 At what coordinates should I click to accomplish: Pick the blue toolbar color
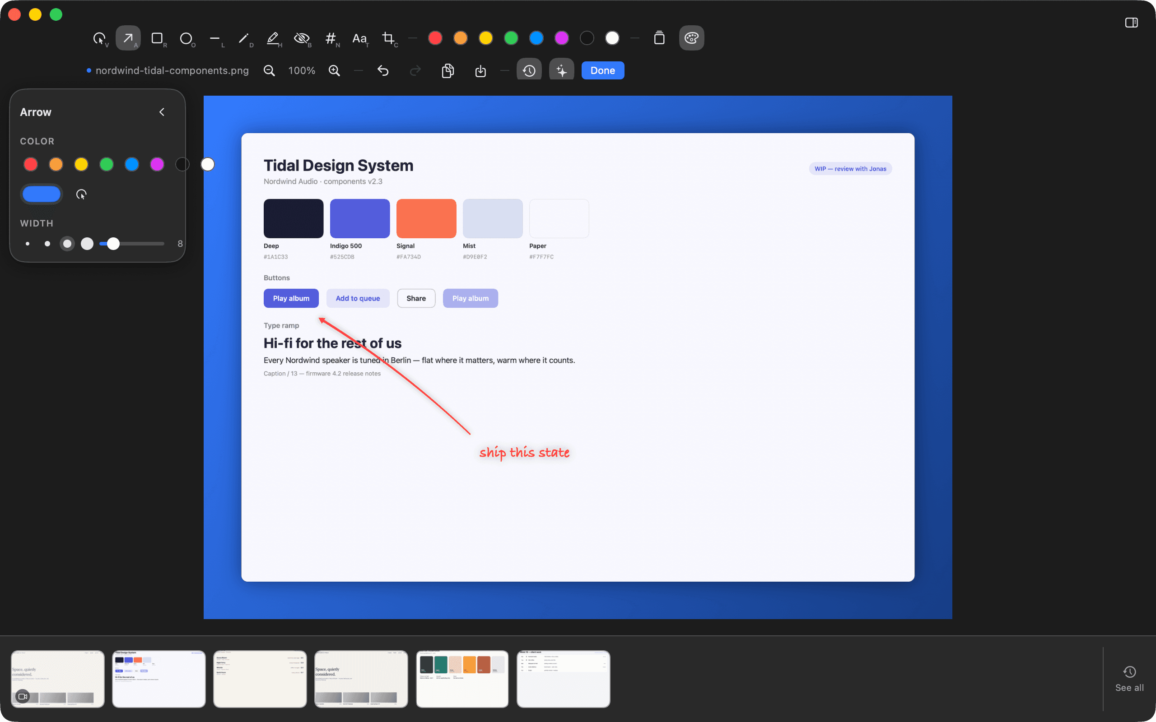(536, 38)
